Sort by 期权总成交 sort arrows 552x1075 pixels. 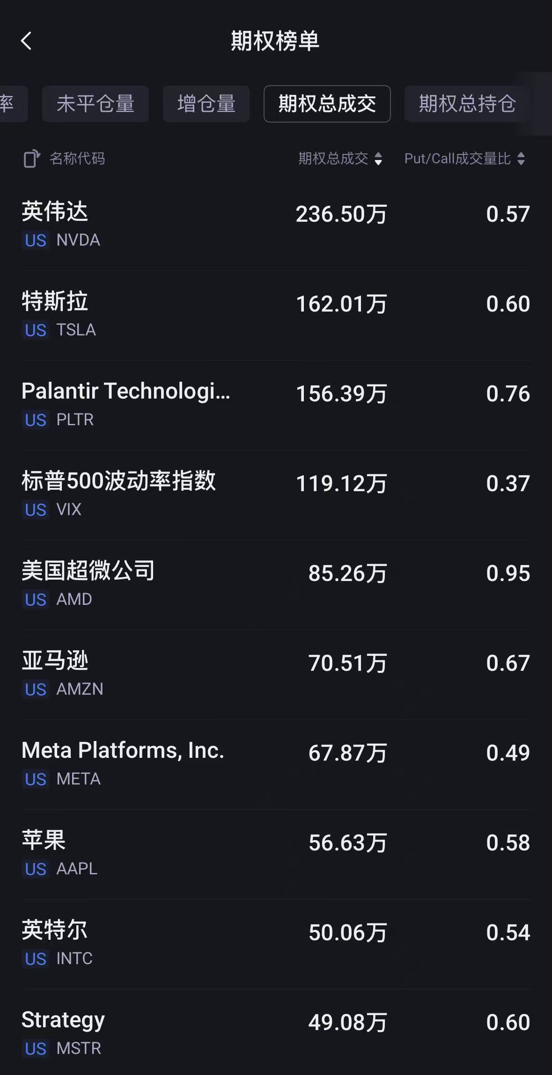[378, 159]
